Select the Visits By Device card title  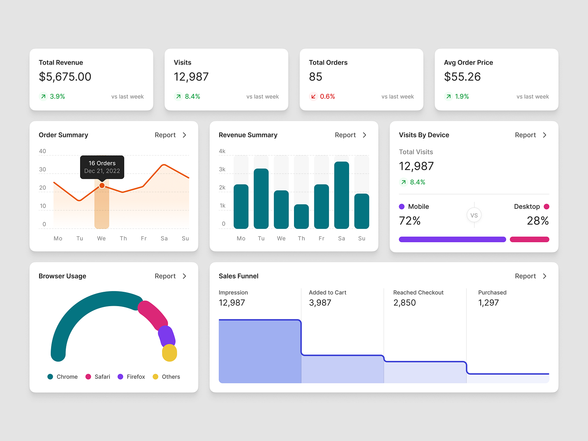click(424, 135)
